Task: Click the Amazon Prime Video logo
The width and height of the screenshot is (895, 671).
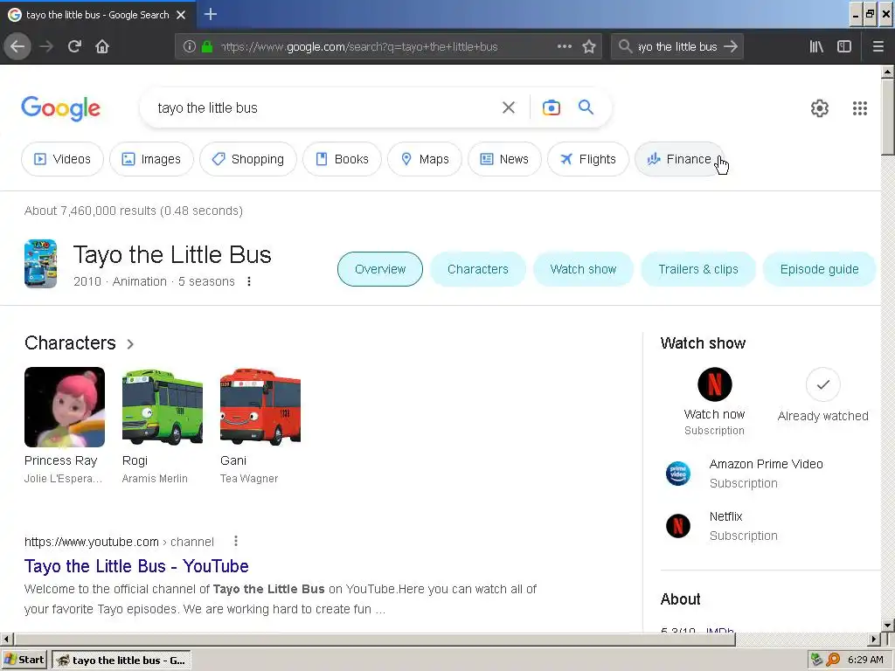Action: 678,473
